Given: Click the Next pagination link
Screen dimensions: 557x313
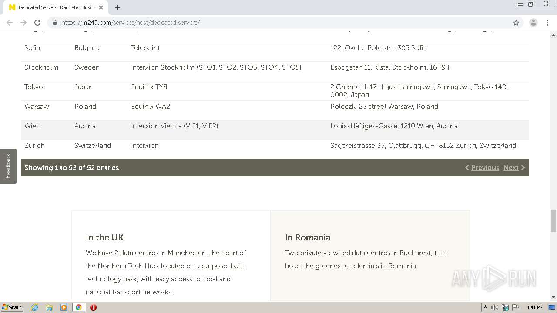Looking at the screenshot, I should 511,168.
